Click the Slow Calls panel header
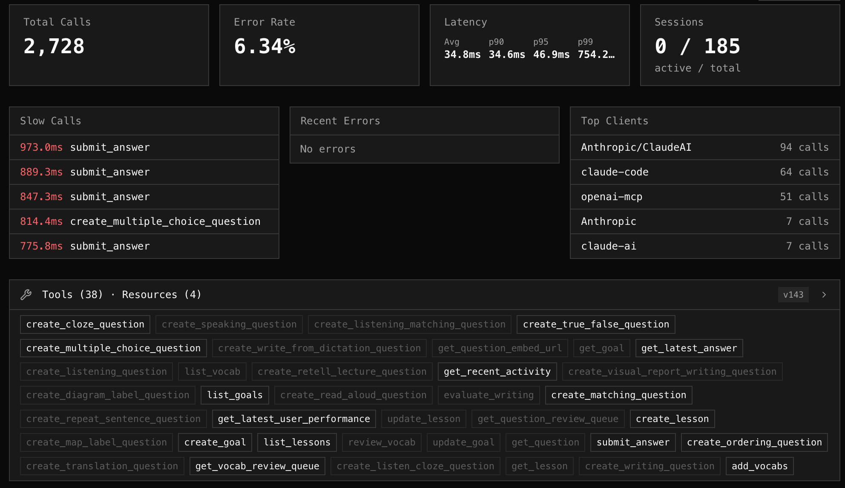 pyautogui.click(x=144, y=121)
